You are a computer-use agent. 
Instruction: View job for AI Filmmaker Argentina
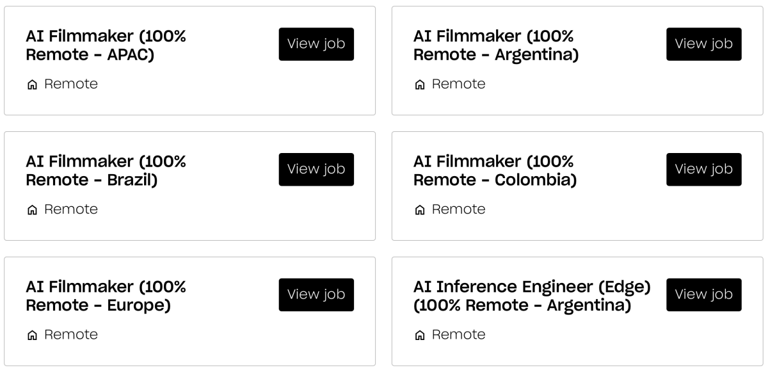point(703,44)
